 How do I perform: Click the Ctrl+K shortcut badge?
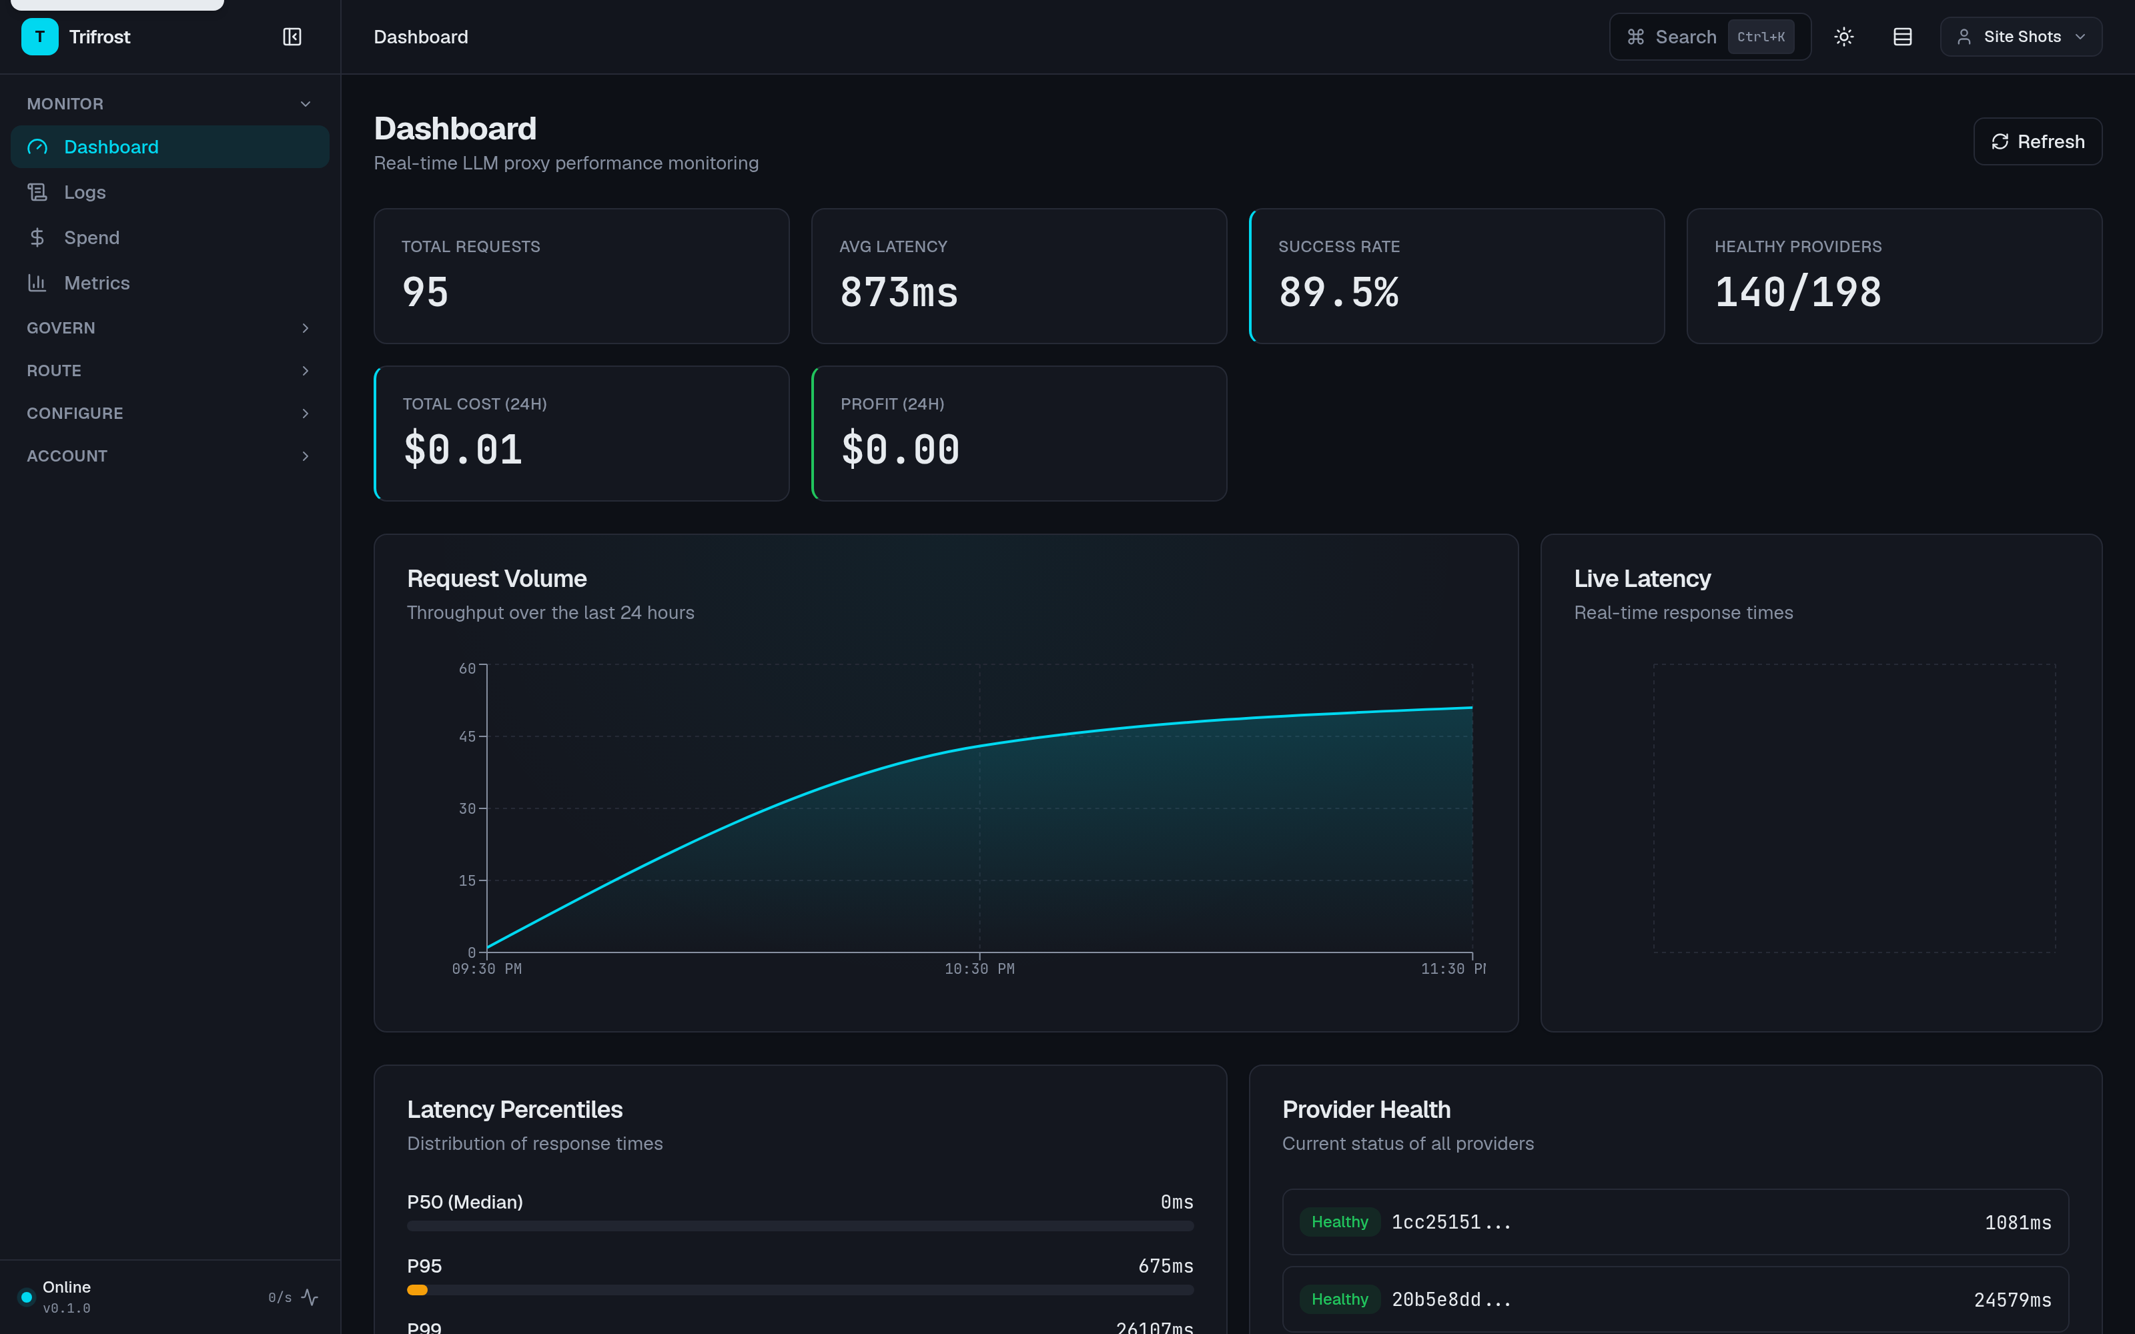click(1761, 37)
